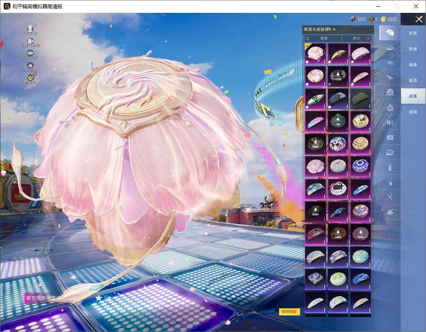Viewport: 426px width, 332px height.
Task: Click the magnifier search icon
Action: [308, 39]
